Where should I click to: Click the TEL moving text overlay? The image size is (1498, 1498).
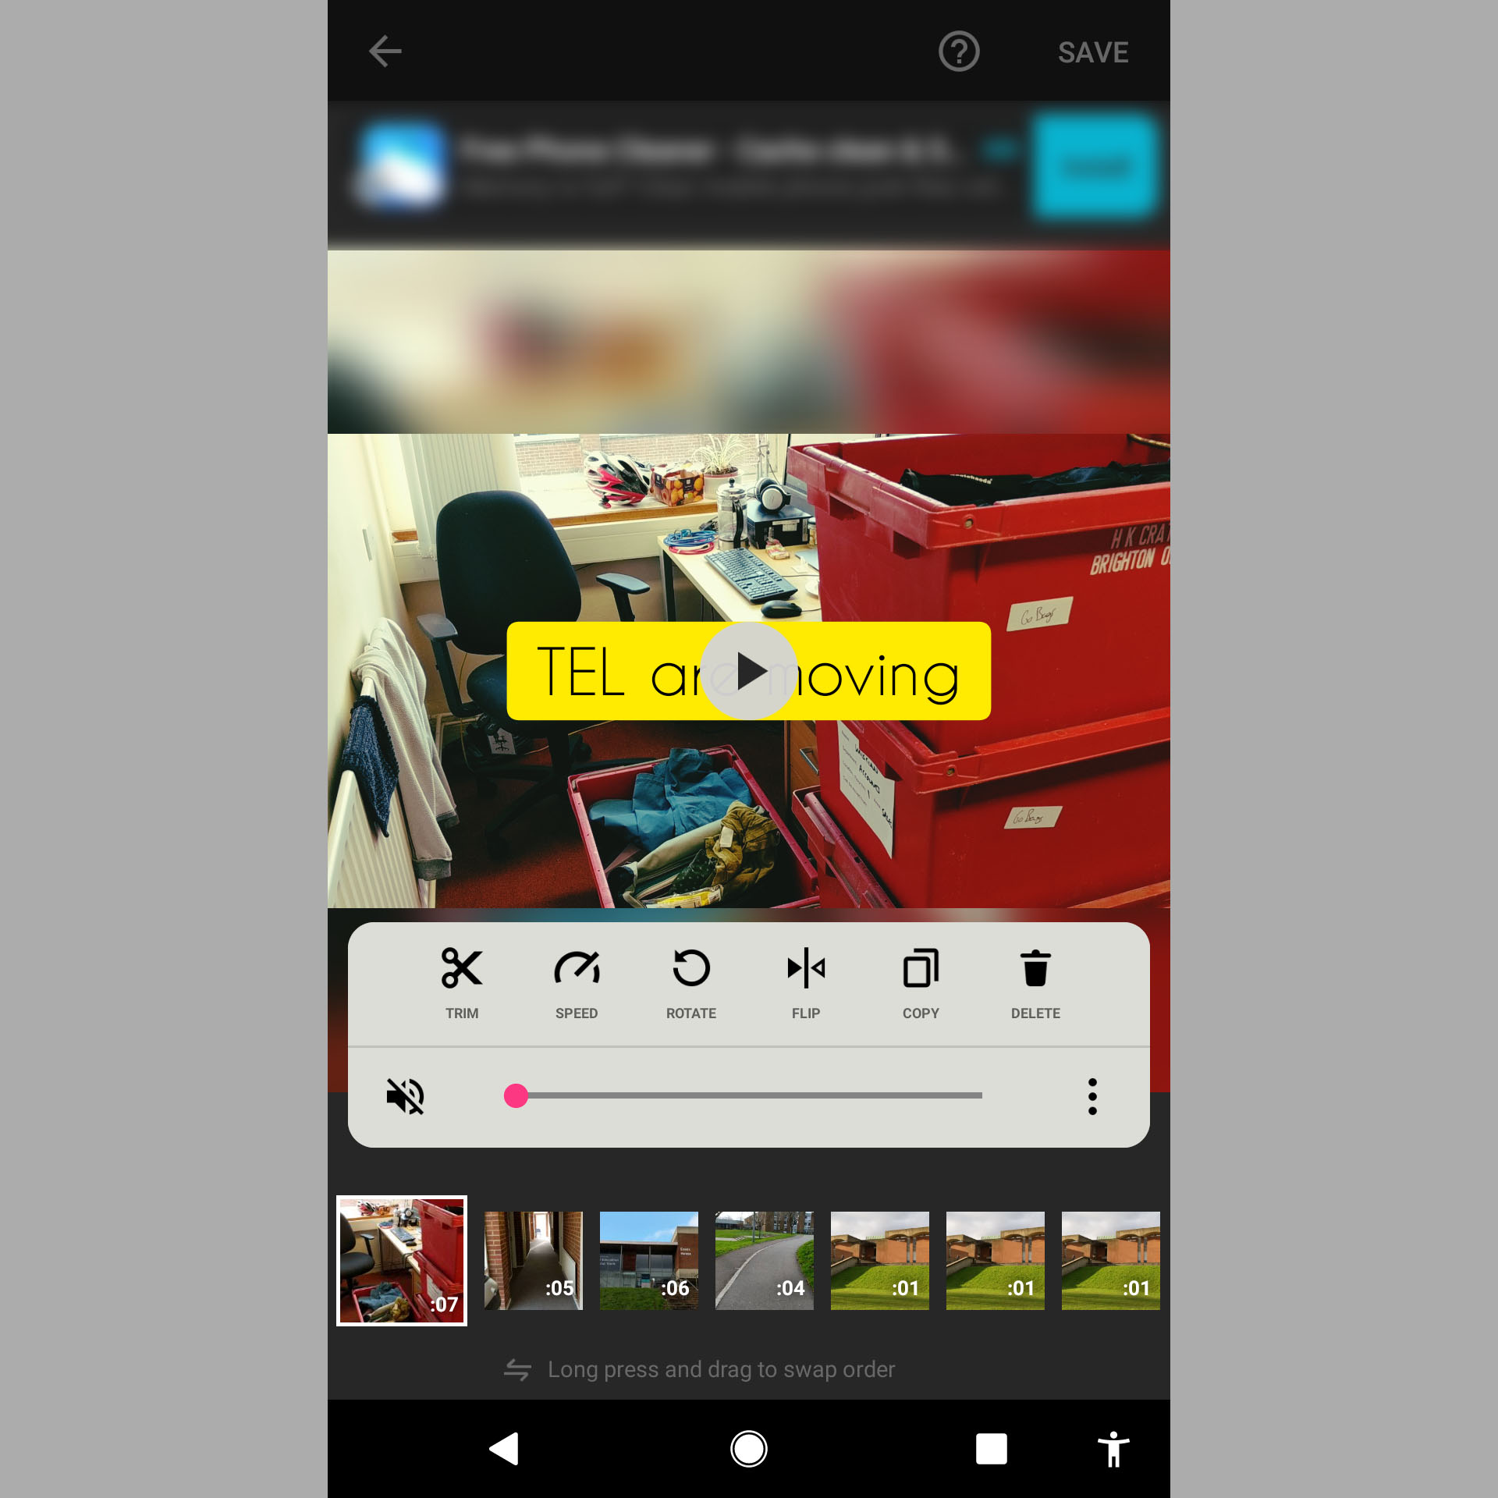click(749, 673)
